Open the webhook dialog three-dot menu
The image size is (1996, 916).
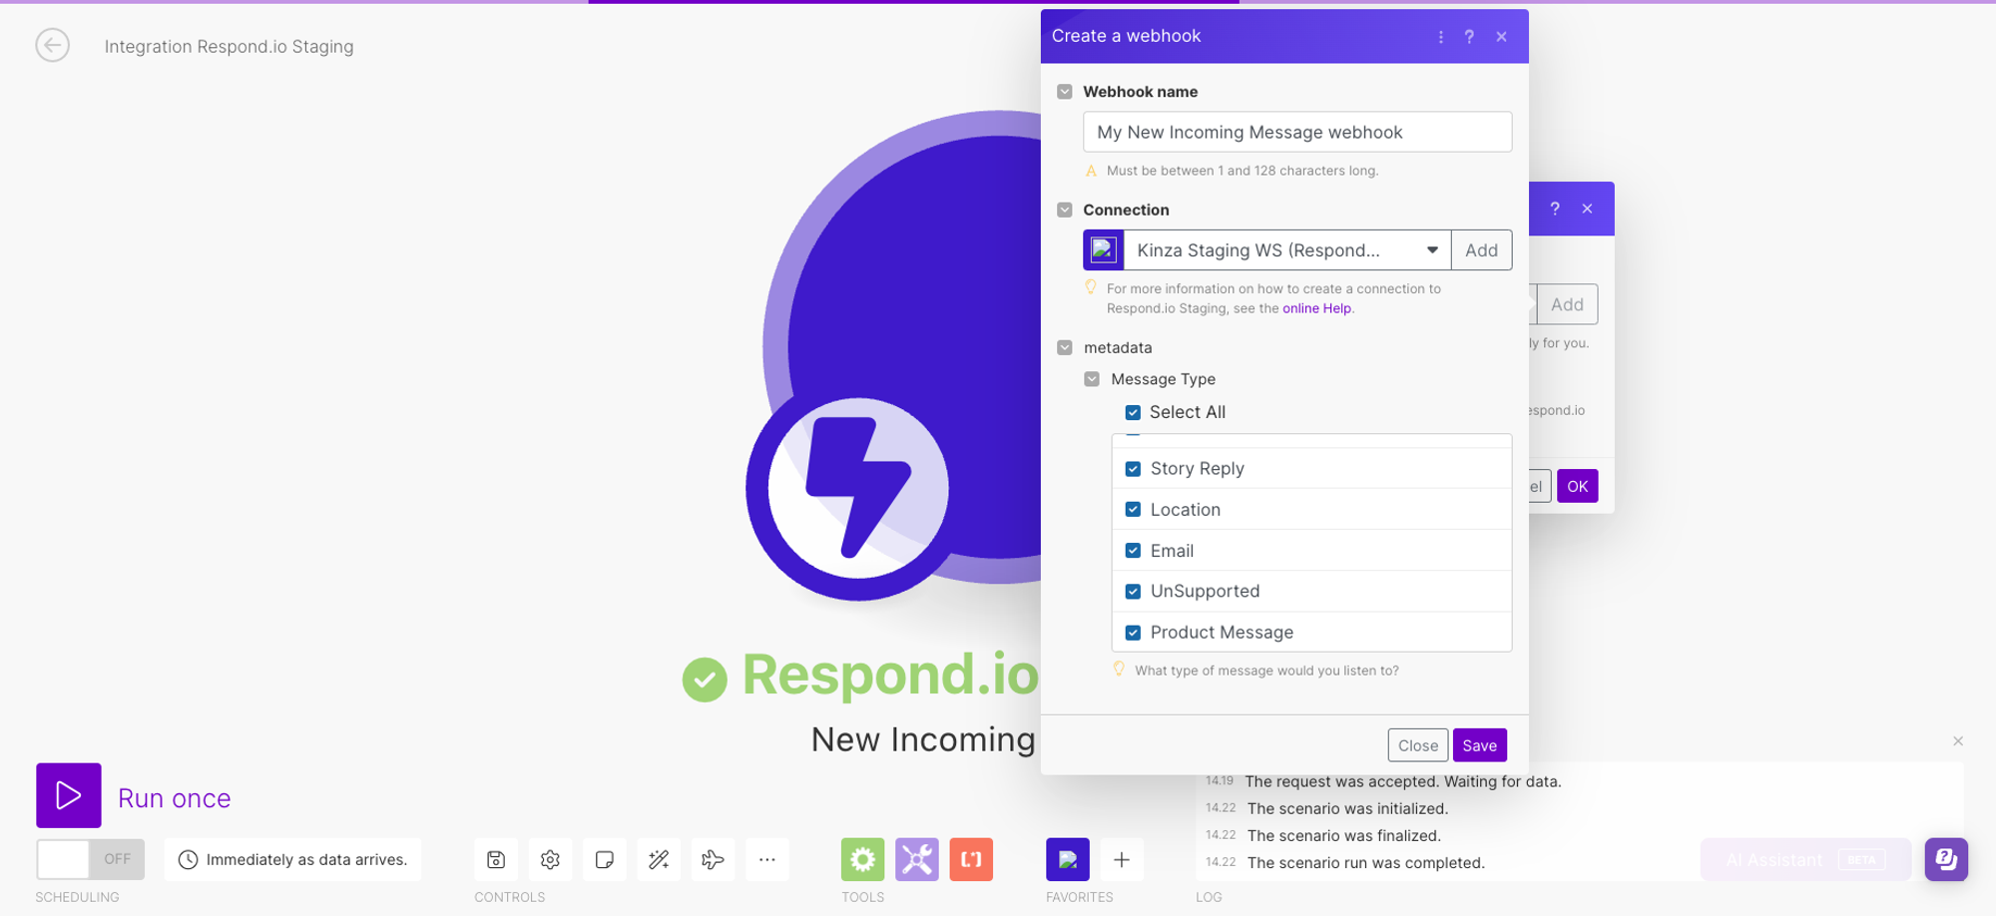(x=1440, y=37)
